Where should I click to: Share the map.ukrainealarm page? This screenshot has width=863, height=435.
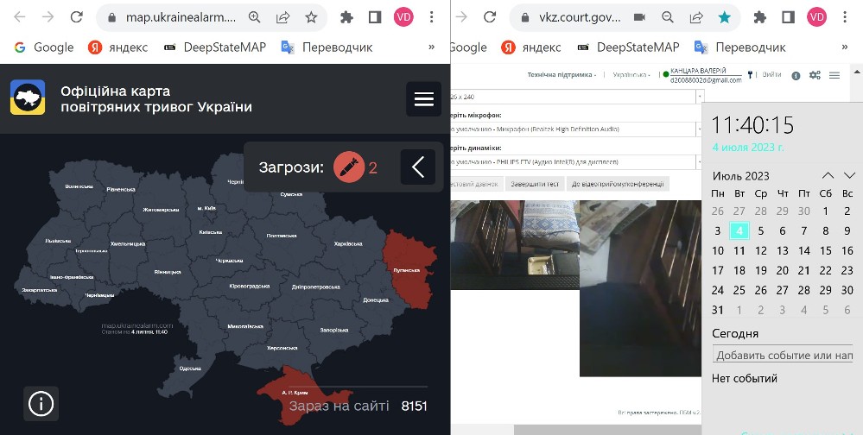coord(282,17)
